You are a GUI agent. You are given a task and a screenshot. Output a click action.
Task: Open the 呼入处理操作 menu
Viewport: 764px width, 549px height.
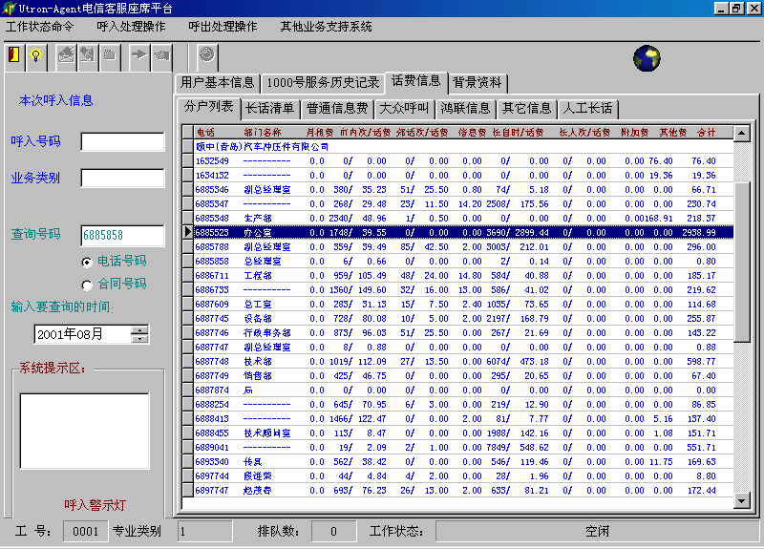click(131, 27)
